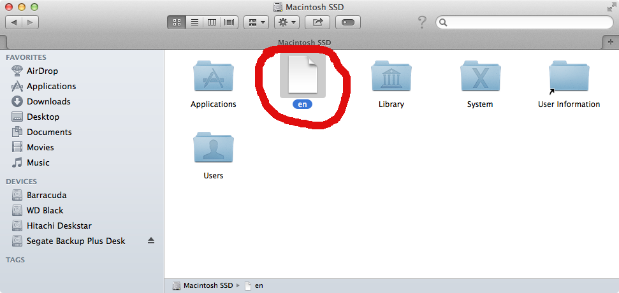This screenshot has width=619, height=293.
Task: Switch to column view
Action: [x=212, y=22]
